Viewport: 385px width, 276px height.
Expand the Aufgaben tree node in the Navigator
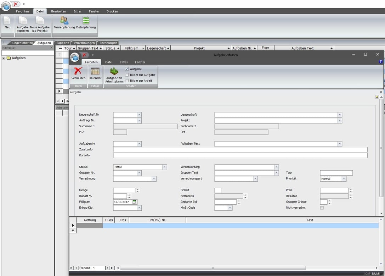4,58
